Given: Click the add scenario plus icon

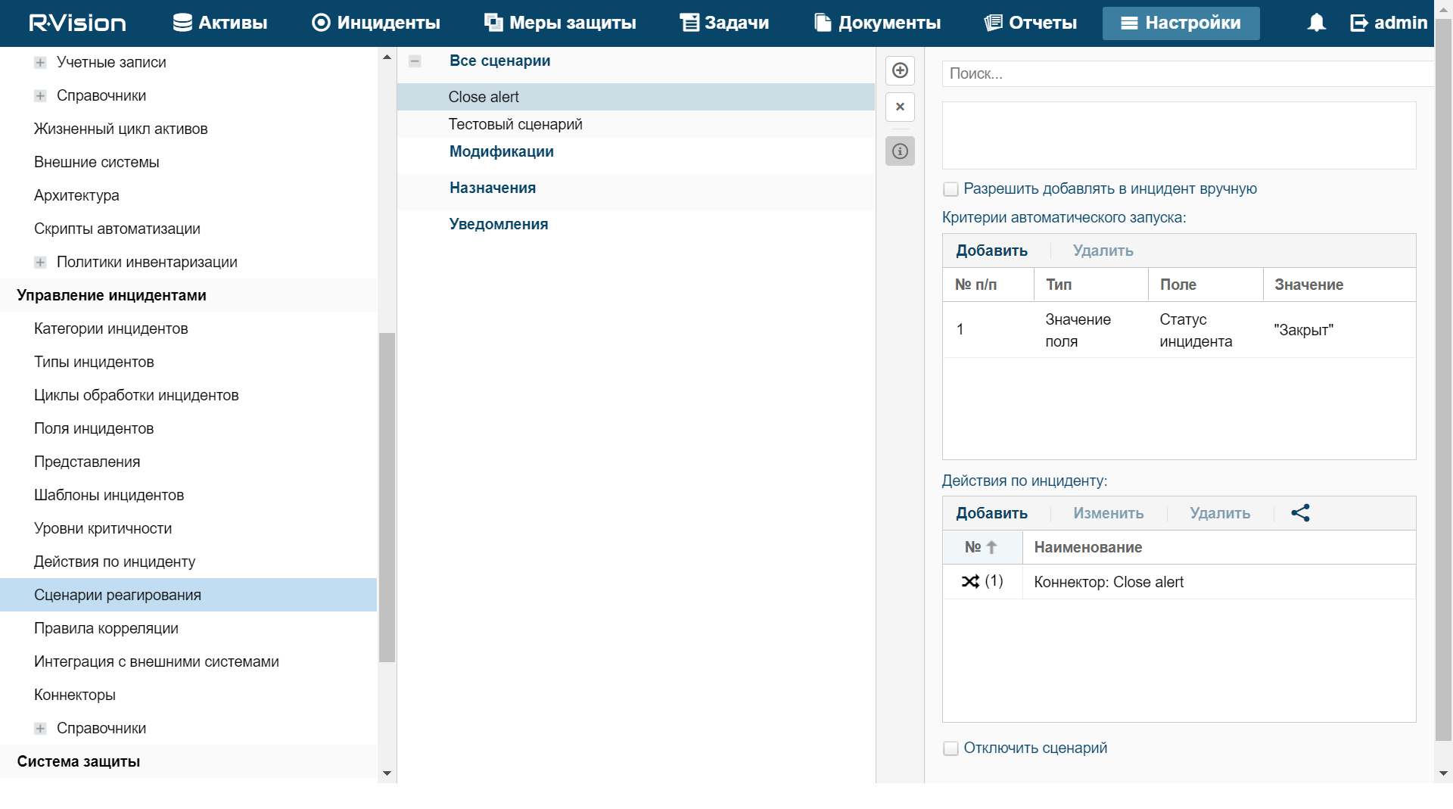Looking at the screenshot, I should [x=900, y=70].
